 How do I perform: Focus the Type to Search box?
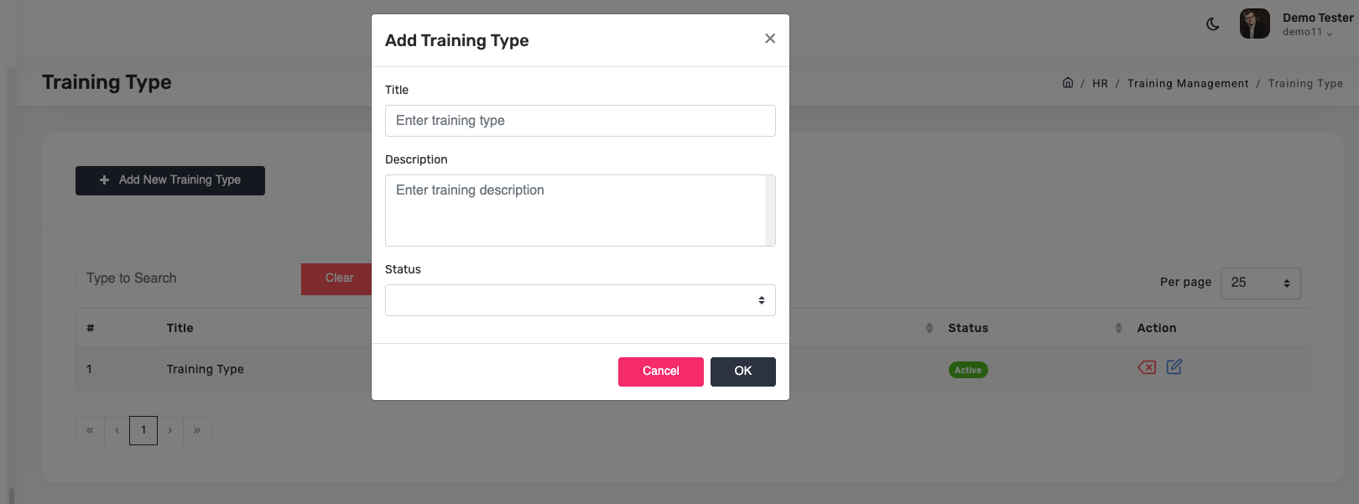pos(189,278)
